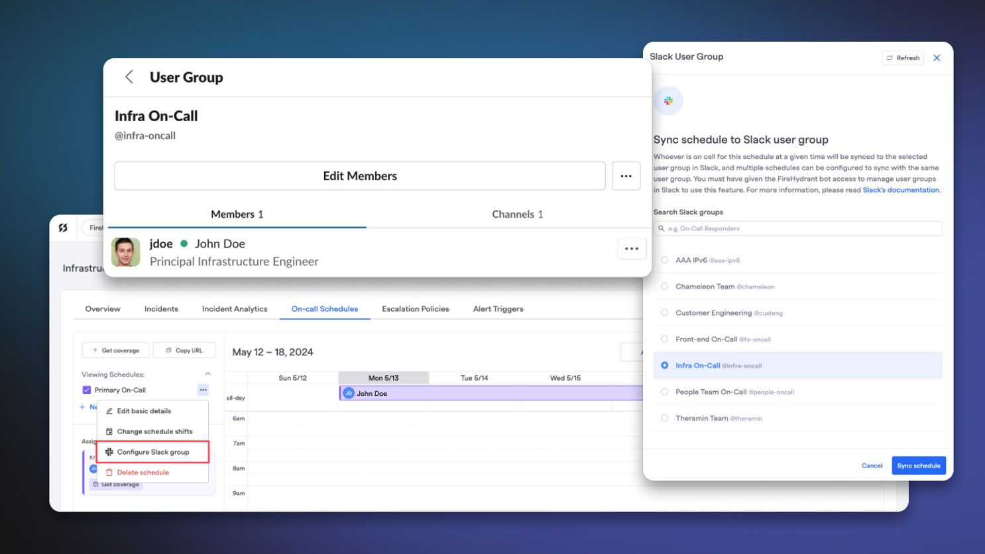Image resolution: width=985 pixels, height=554 pixels.
Task: Click the JD avatar on the calendar event
Action: [x=349, y=393]
